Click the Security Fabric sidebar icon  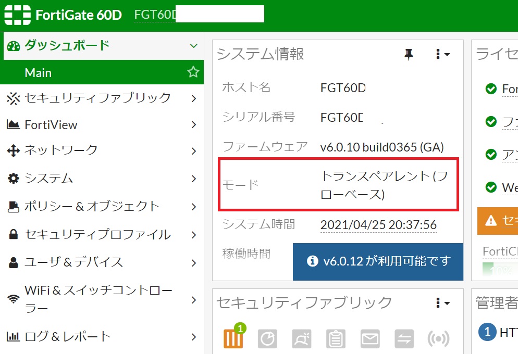[x=13, y=98]
